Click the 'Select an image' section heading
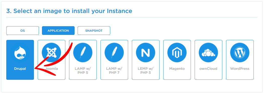This screenshot has height=93, width=264. 69,11
